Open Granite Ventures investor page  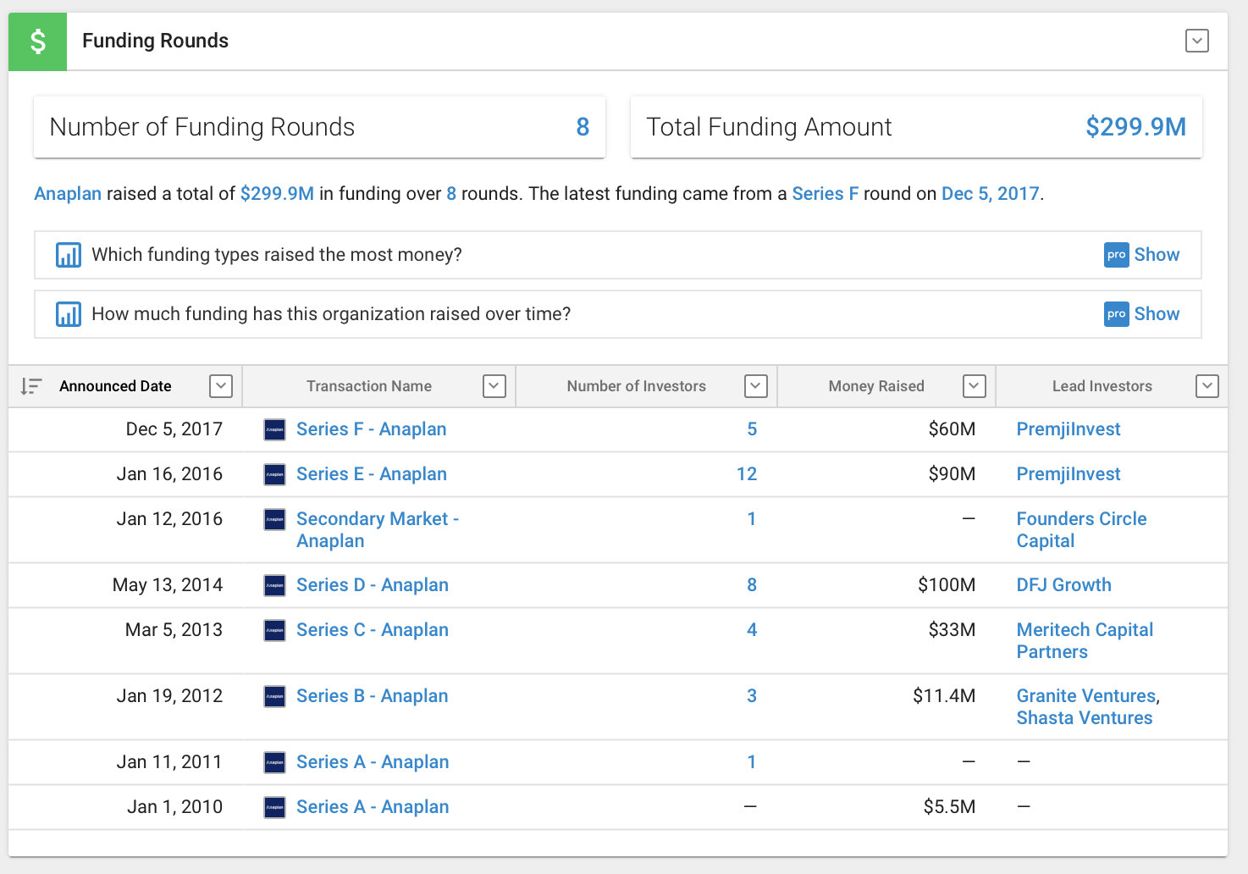[1086, 696]
